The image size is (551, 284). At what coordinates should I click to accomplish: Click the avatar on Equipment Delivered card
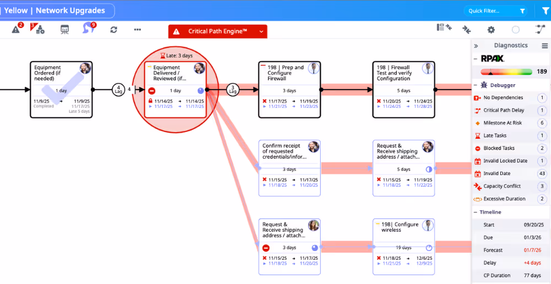pyautogui.click(x=199, y=68)
